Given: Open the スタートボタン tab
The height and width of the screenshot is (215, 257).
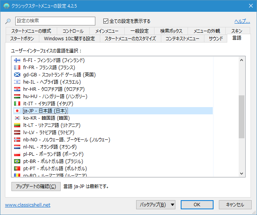Looking at the screenshot, I should [22, 38].
